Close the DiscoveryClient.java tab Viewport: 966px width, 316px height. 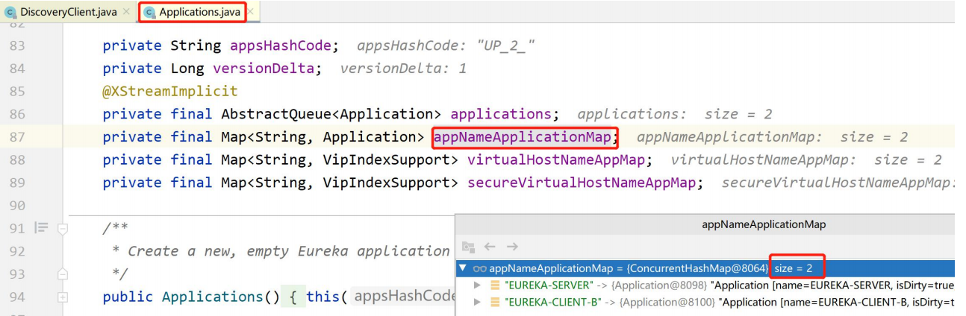pos(127,13)
